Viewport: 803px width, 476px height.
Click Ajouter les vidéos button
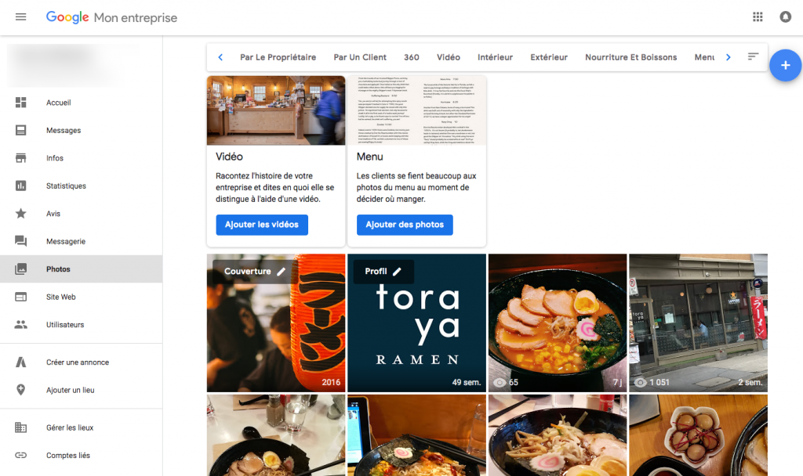[262, 225]
